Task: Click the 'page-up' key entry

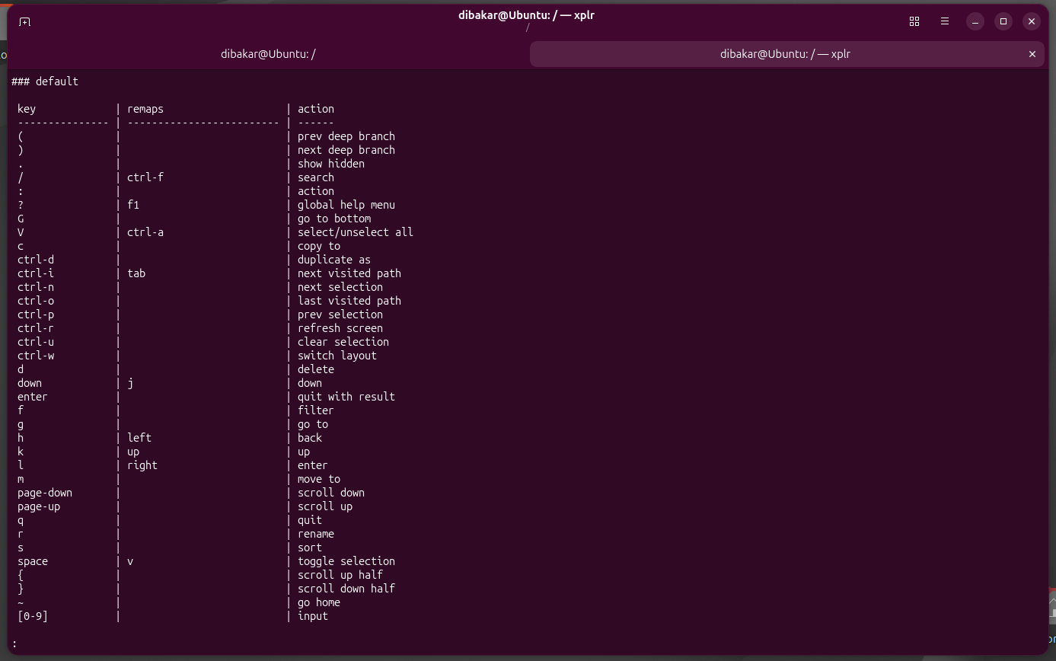Action: [39, 506]
